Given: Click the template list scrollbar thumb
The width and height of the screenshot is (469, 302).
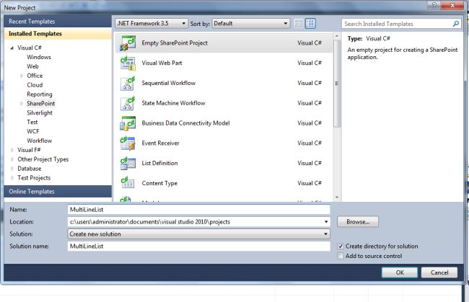Looking at the screenshot, I should click(337, 84).
